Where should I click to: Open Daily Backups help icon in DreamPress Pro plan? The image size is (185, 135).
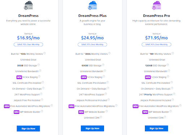pos(172,88)
